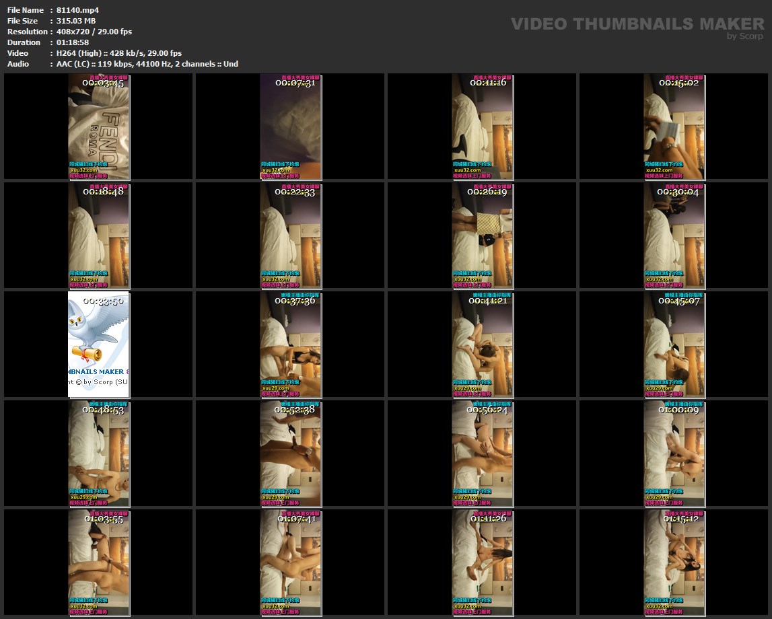Viewport: 772px width, 619px height.
Task: Click the frame stamped 00:26:19
Action: 483,235
